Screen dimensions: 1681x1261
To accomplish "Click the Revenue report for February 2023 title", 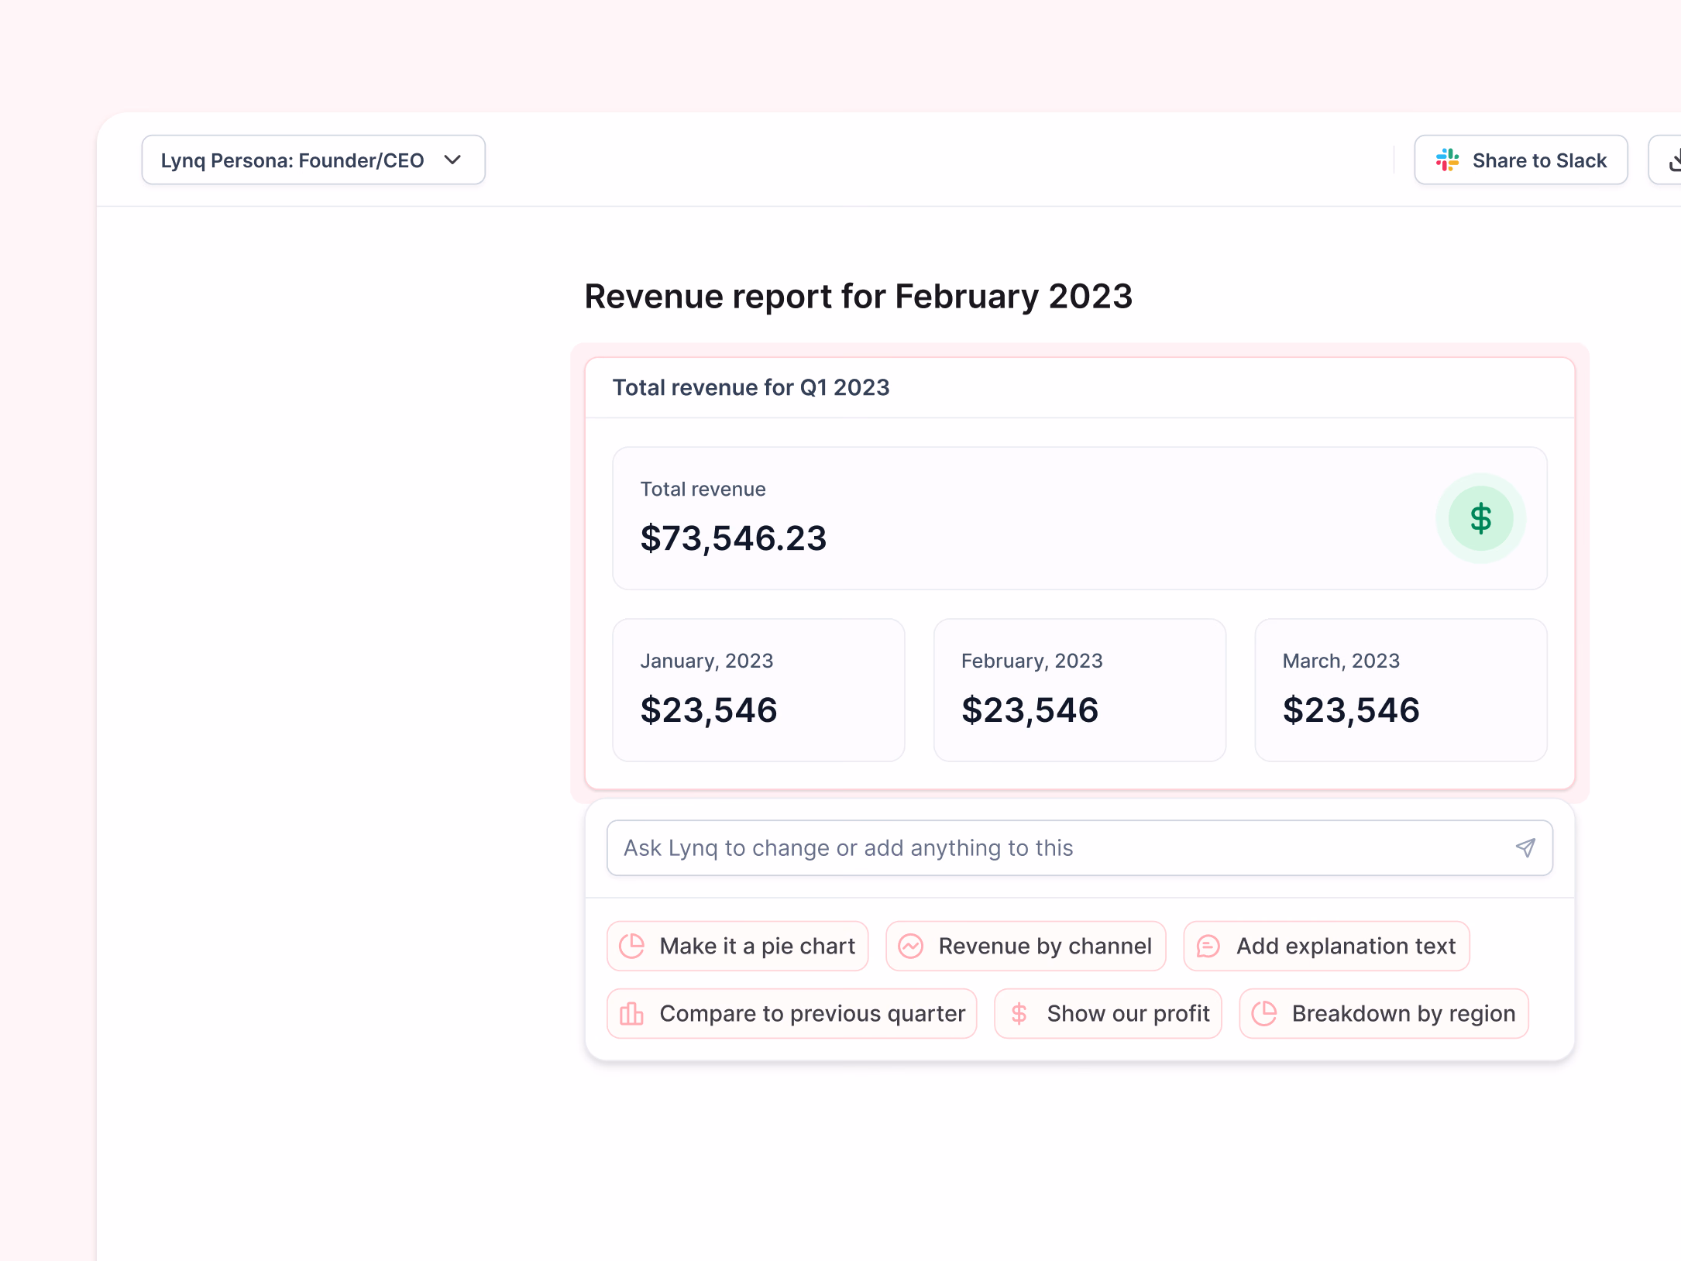I will point(858,297).
